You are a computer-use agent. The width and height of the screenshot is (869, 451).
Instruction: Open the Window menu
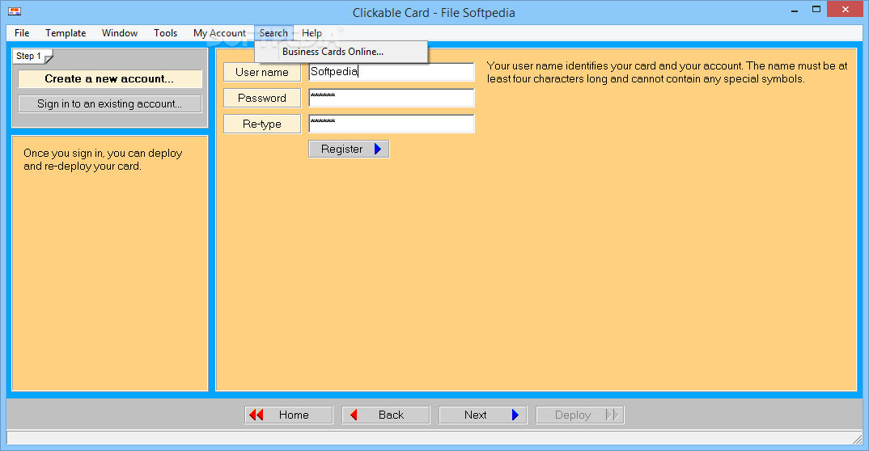tap(120, 33)
